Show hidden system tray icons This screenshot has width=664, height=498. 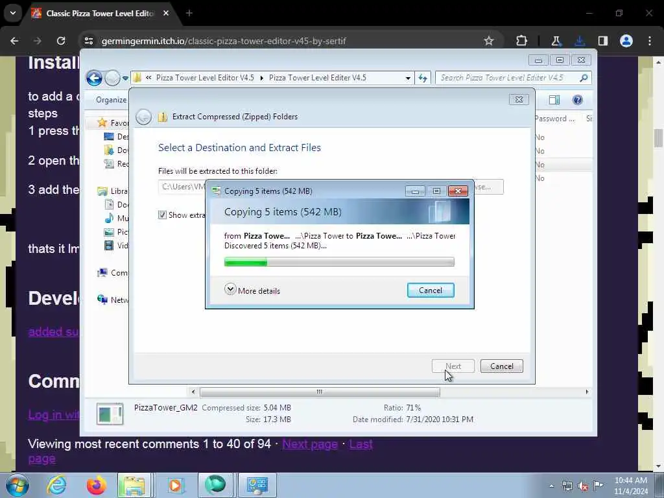[x=551, y=486]
